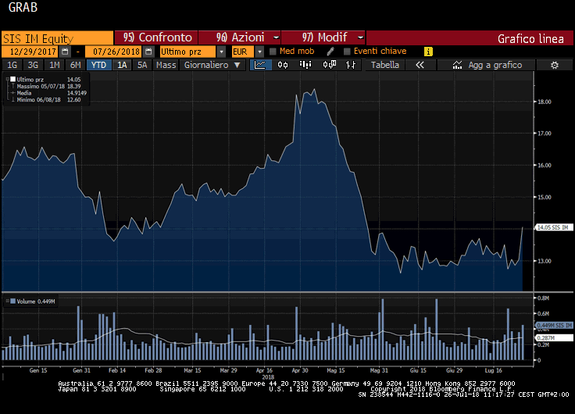Viewport: 575px width, 414px height.
Task: Click the Tabella button
Action: point(384,65)
